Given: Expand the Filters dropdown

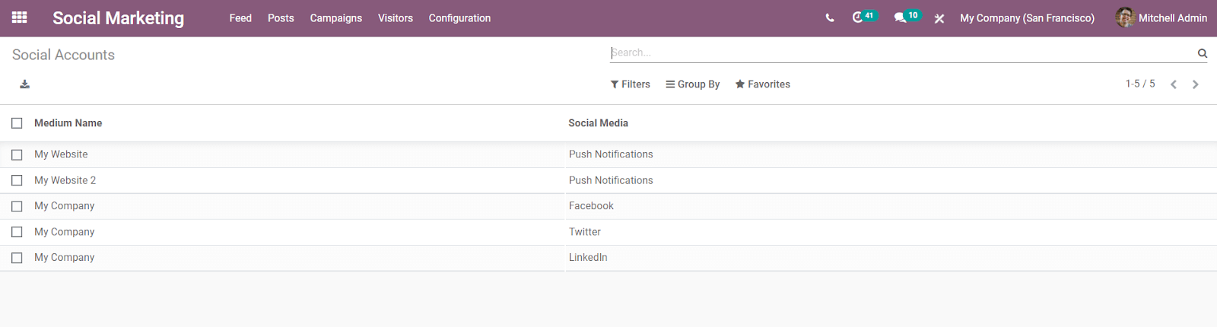Looking at the screenshot, I should click(631, 84).
